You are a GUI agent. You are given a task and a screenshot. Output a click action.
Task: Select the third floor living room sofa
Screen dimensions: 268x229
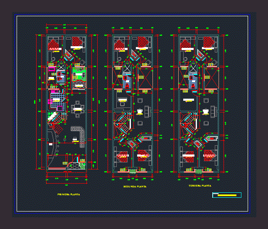tap(213, 111)
